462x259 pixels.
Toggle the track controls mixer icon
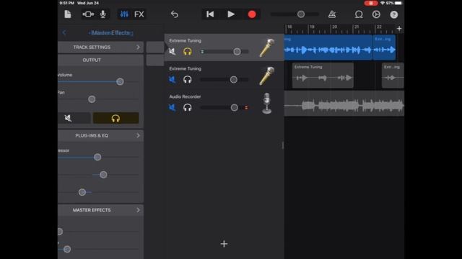click(124, 14)
